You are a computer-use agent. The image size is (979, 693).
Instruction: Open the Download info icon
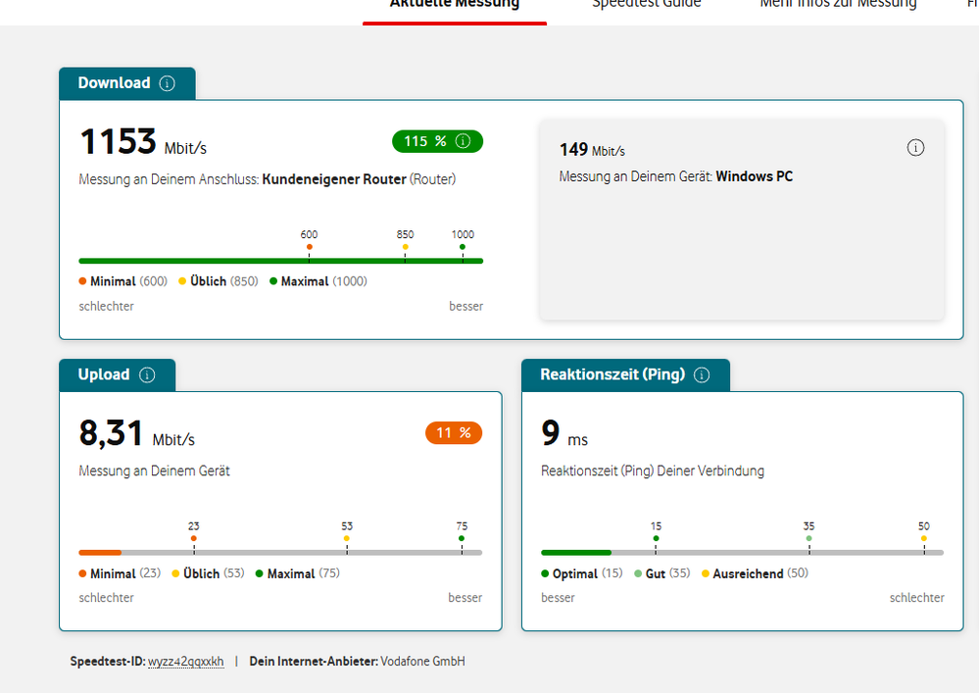pos(167,83)
